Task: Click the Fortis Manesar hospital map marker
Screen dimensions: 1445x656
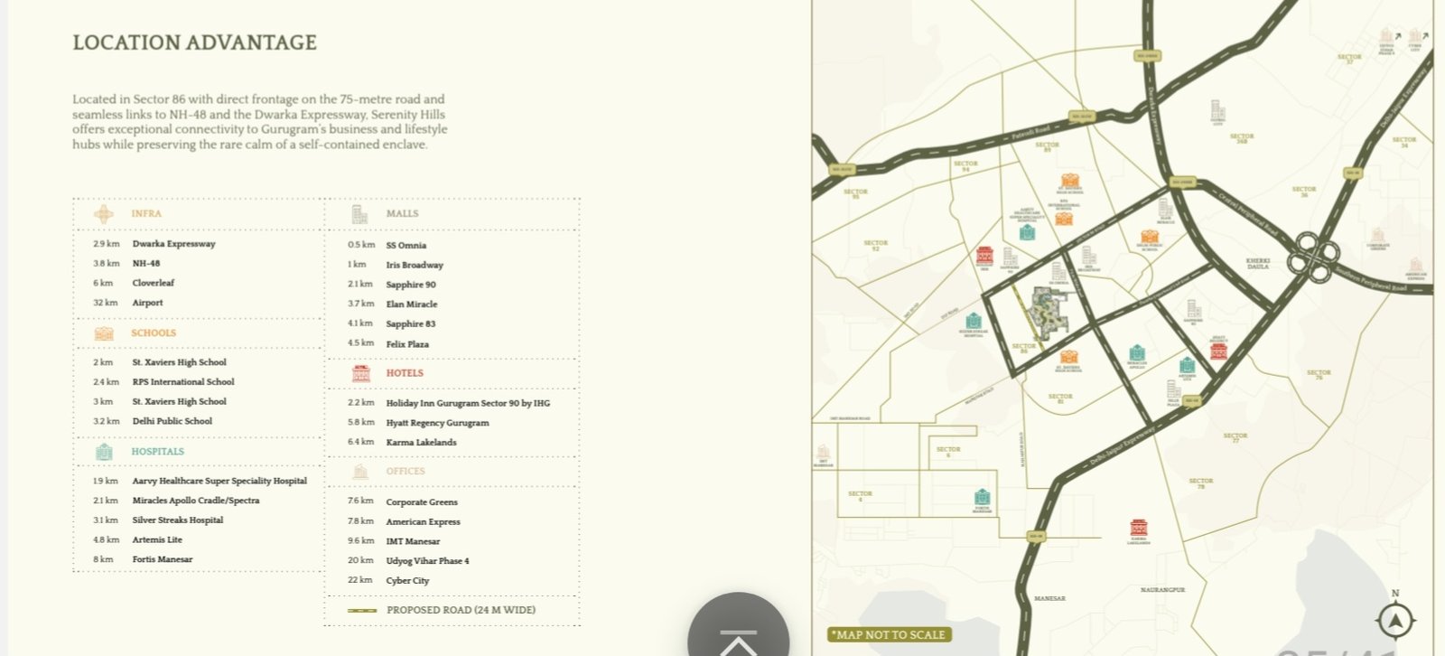Action: (x=982, y=497)
